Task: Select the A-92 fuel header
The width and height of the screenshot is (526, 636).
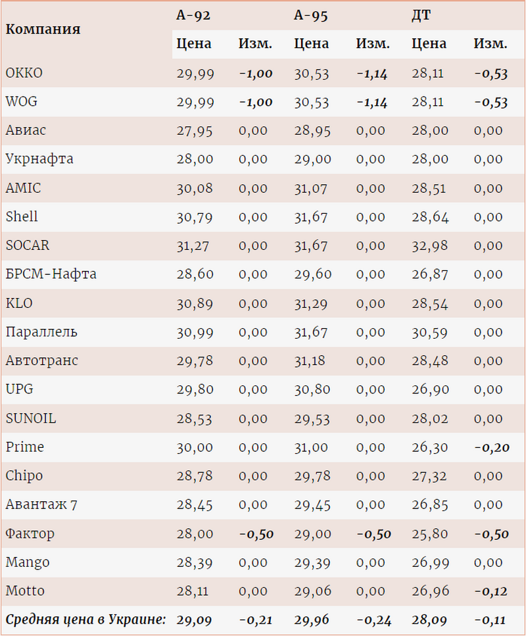Action: click(x=193, y=16)
